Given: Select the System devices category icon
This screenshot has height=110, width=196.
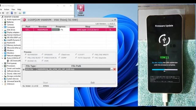Looking at the screenshot, I should pos(5,79).
